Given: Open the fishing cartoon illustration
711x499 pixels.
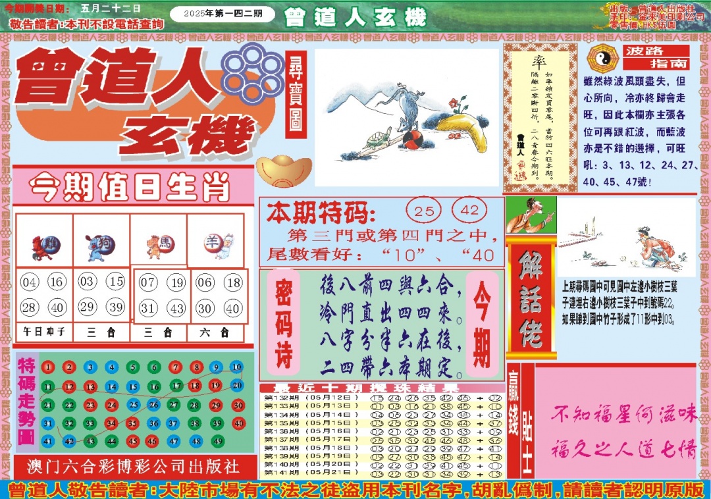Looking at the screenshot, I should 626,237.
